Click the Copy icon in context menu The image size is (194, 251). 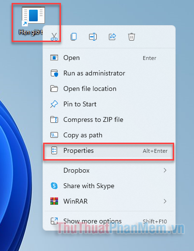[74, 37]
